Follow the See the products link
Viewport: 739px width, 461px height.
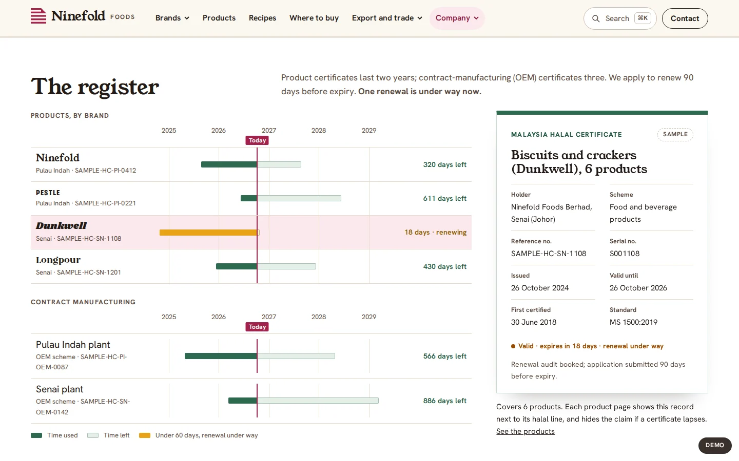(x=526, y=431)
